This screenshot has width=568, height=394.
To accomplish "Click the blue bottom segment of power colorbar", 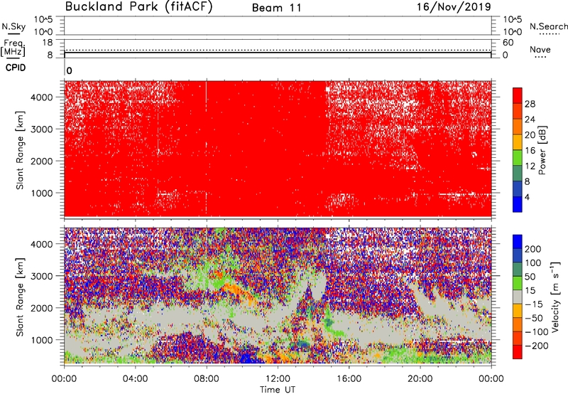I will pyautogui.click(x=518, y=204).
